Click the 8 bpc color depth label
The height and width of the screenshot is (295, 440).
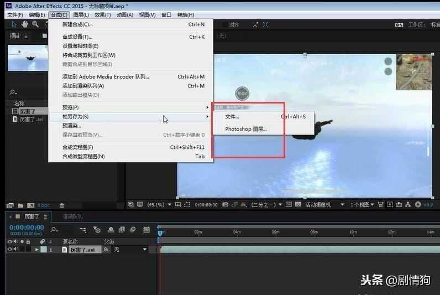pos(44,205)
